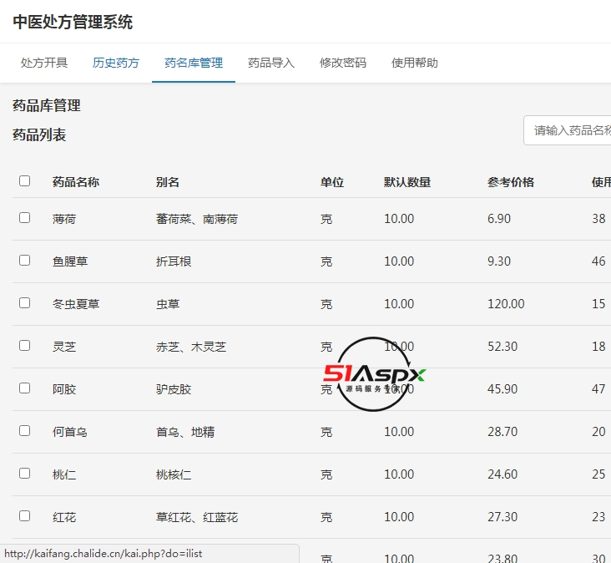Click the 药品列表 heading
611x563 pixels.
tap(39, 134)
